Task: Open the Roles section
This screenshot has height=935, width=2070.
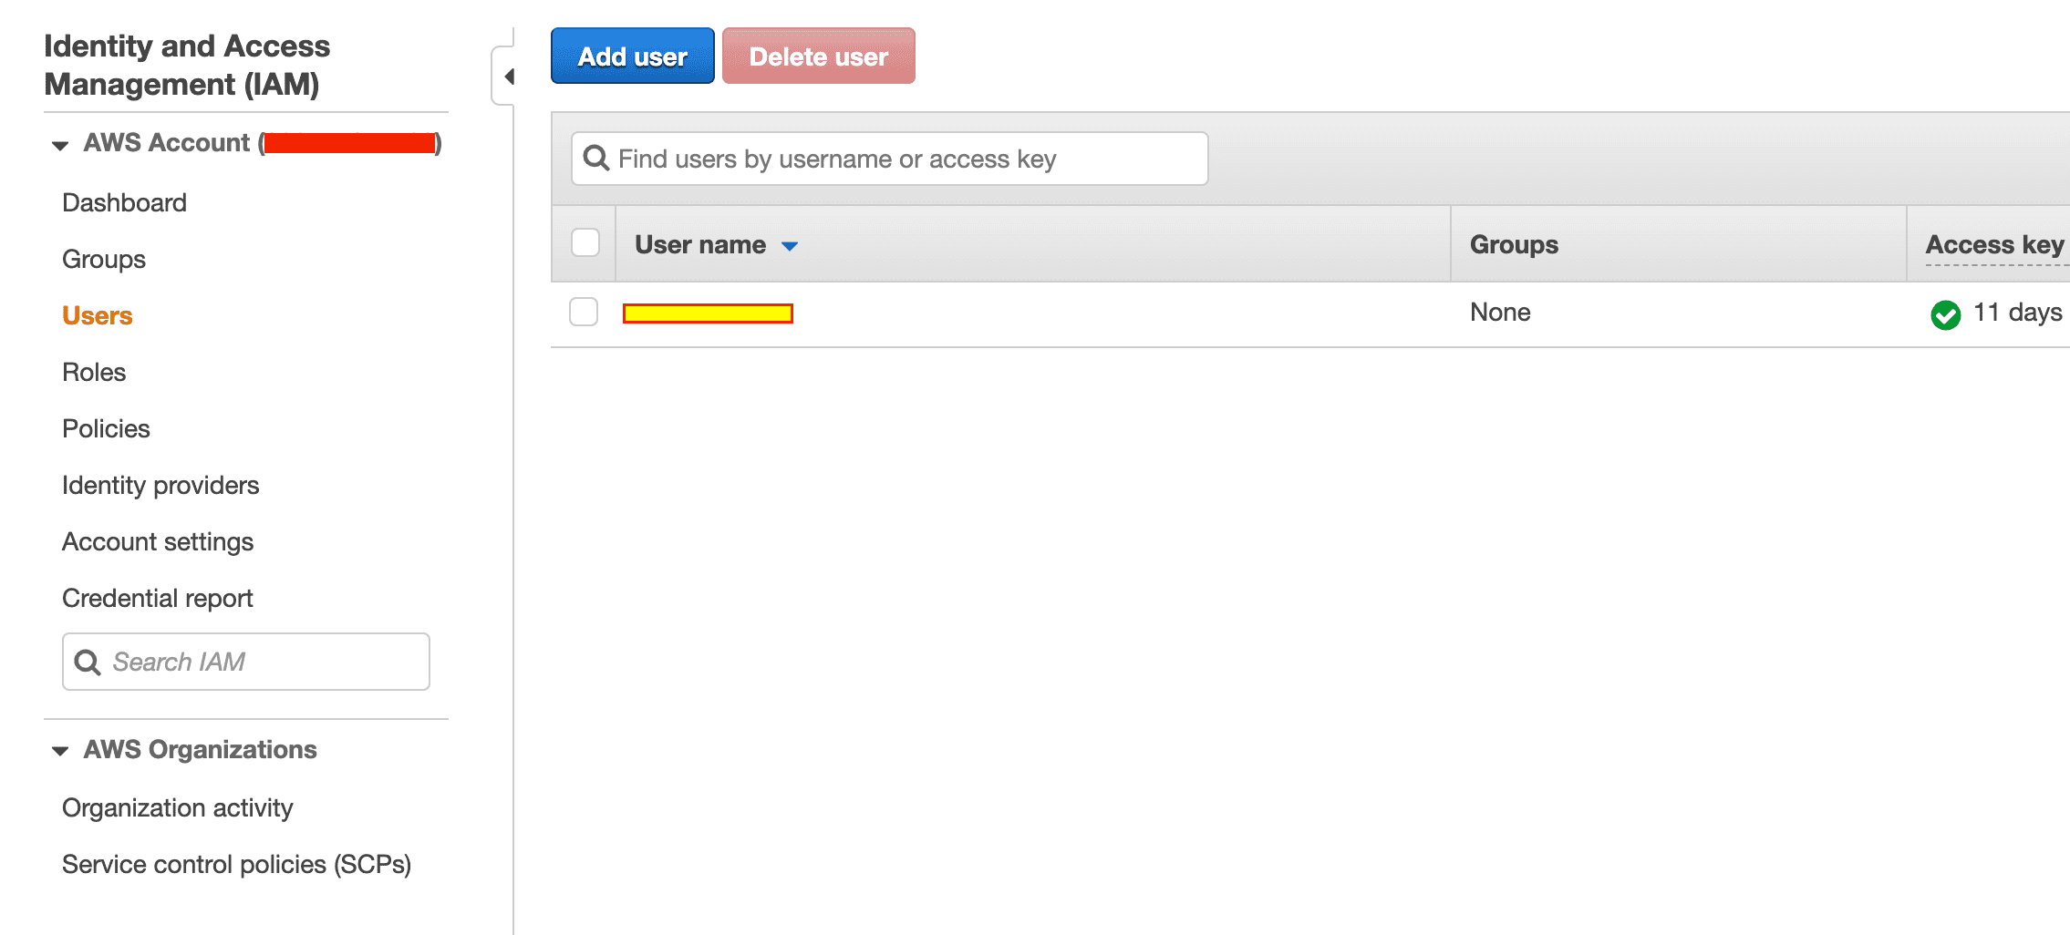Action: coord(94,372)
